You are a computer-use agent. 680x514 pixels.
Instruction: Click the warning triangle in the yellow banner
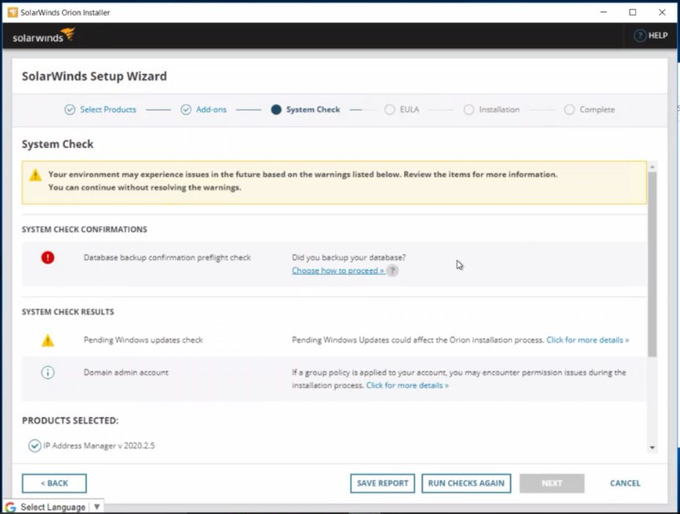35,174
